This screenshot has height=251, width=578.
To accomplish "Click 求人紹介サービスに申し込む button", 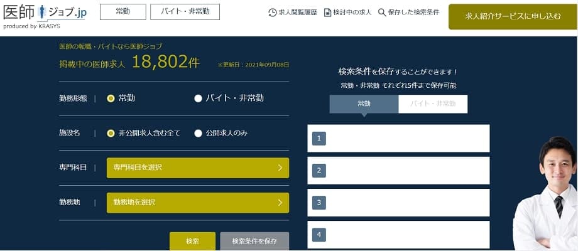I will 513,16.
